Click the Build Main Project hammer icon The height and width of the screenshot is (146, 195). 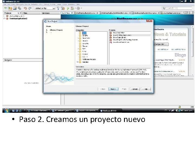coord(58,8)
